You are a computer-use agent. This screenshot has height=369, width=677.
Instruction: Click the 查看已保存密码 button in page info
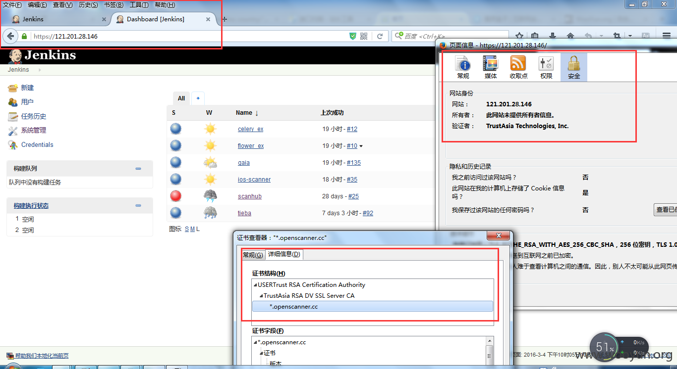pyautogui.click(x=665, y=210)
